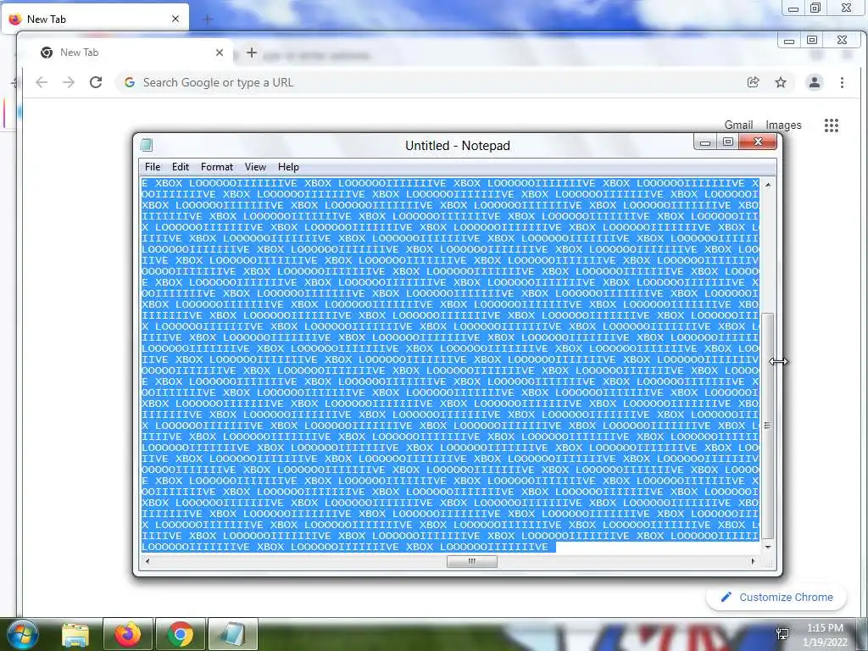Reload the page in Chrome
Image resolution: width=868 pixels, height=651 pixels.
tap(96, 82)
